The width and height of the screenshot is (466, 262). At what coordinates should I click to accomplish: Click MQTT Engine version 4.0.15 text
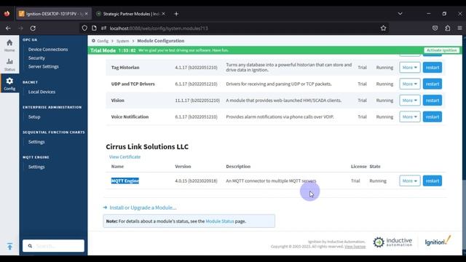tap(196, 180)
